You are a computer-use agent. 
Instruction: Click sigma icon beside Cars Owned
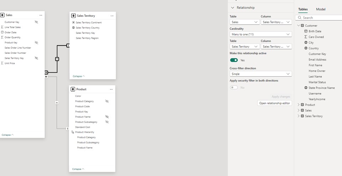pyautogui.click(x=306, y=37)
